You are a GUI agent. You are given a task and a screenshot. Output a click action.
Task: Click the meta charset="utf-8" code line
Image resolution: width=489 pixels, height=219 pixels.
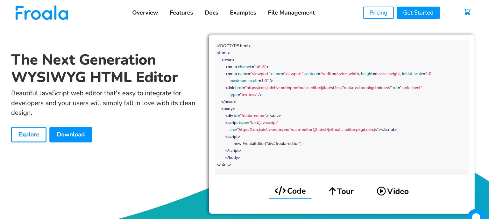[x=247, y=67]
